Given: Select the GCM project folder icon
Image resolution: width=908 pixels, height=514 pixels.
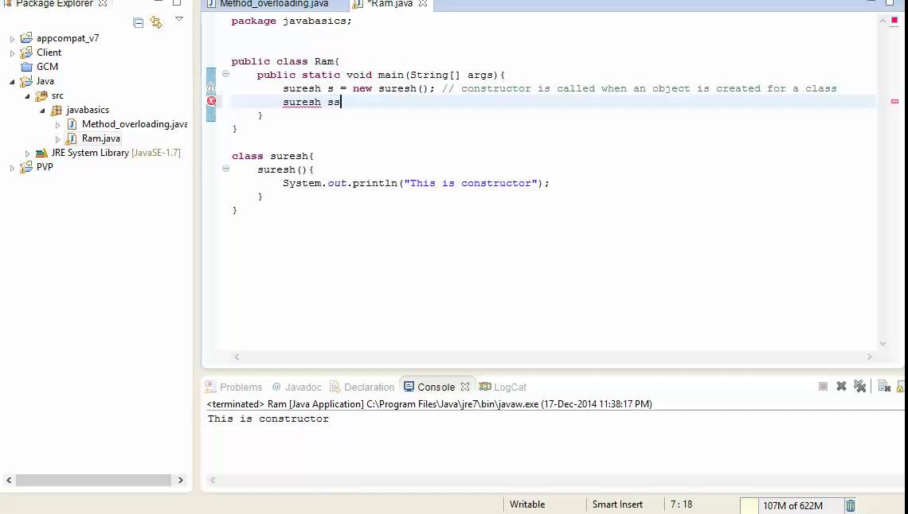Looking at the screenshot, I should coord(26,67).
